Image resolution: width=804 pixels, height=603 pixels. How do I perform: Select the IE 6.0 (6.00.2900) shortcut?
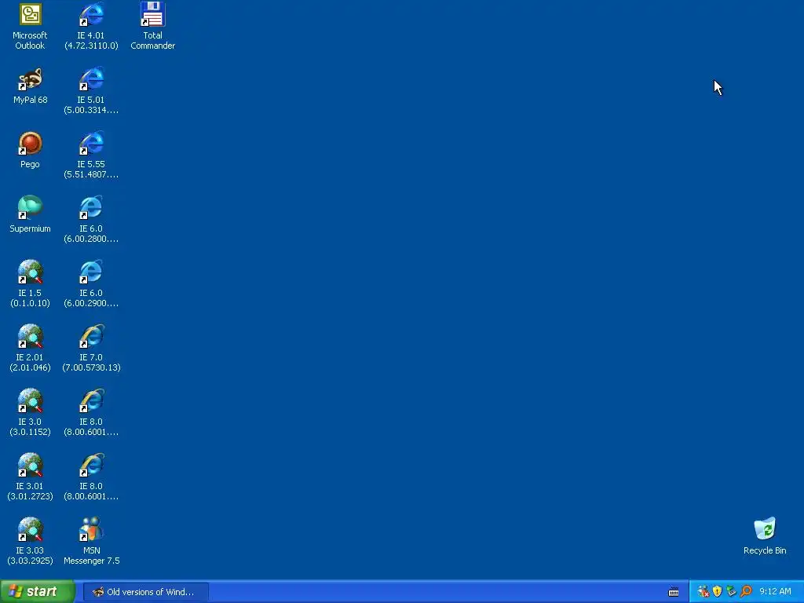point(91,272)
